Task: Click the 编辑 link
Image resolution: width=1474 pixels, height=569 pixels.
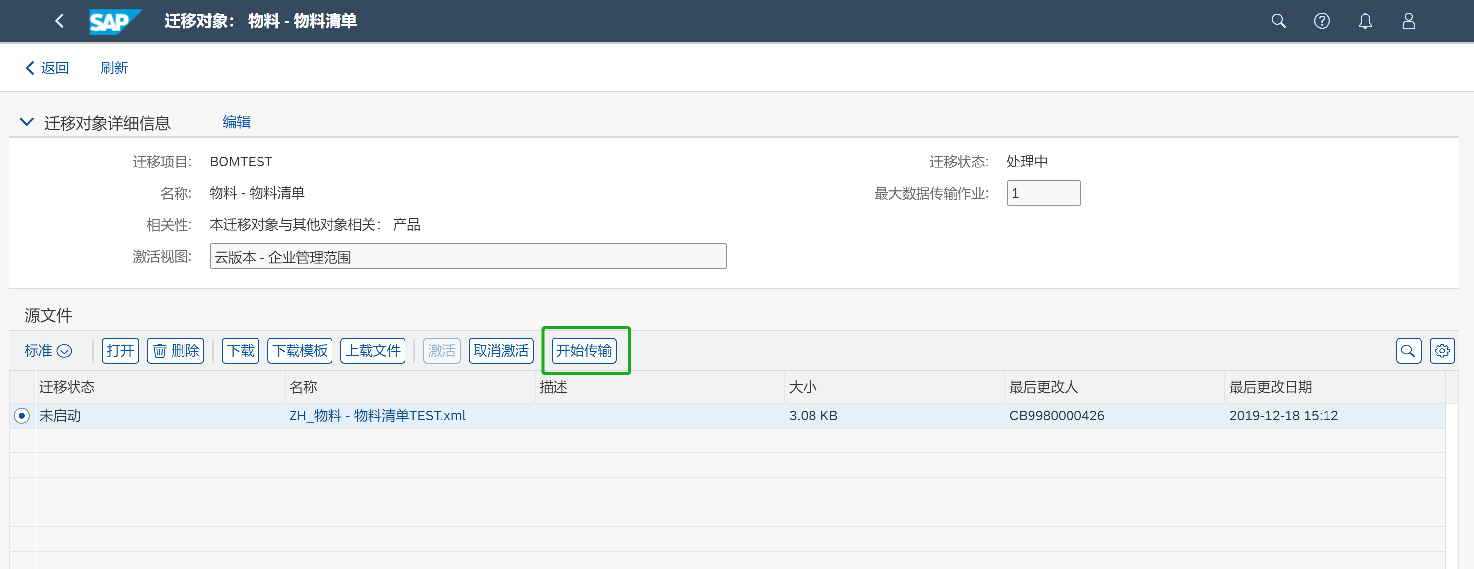Action: pyautogui.click(x=236, y=122)
